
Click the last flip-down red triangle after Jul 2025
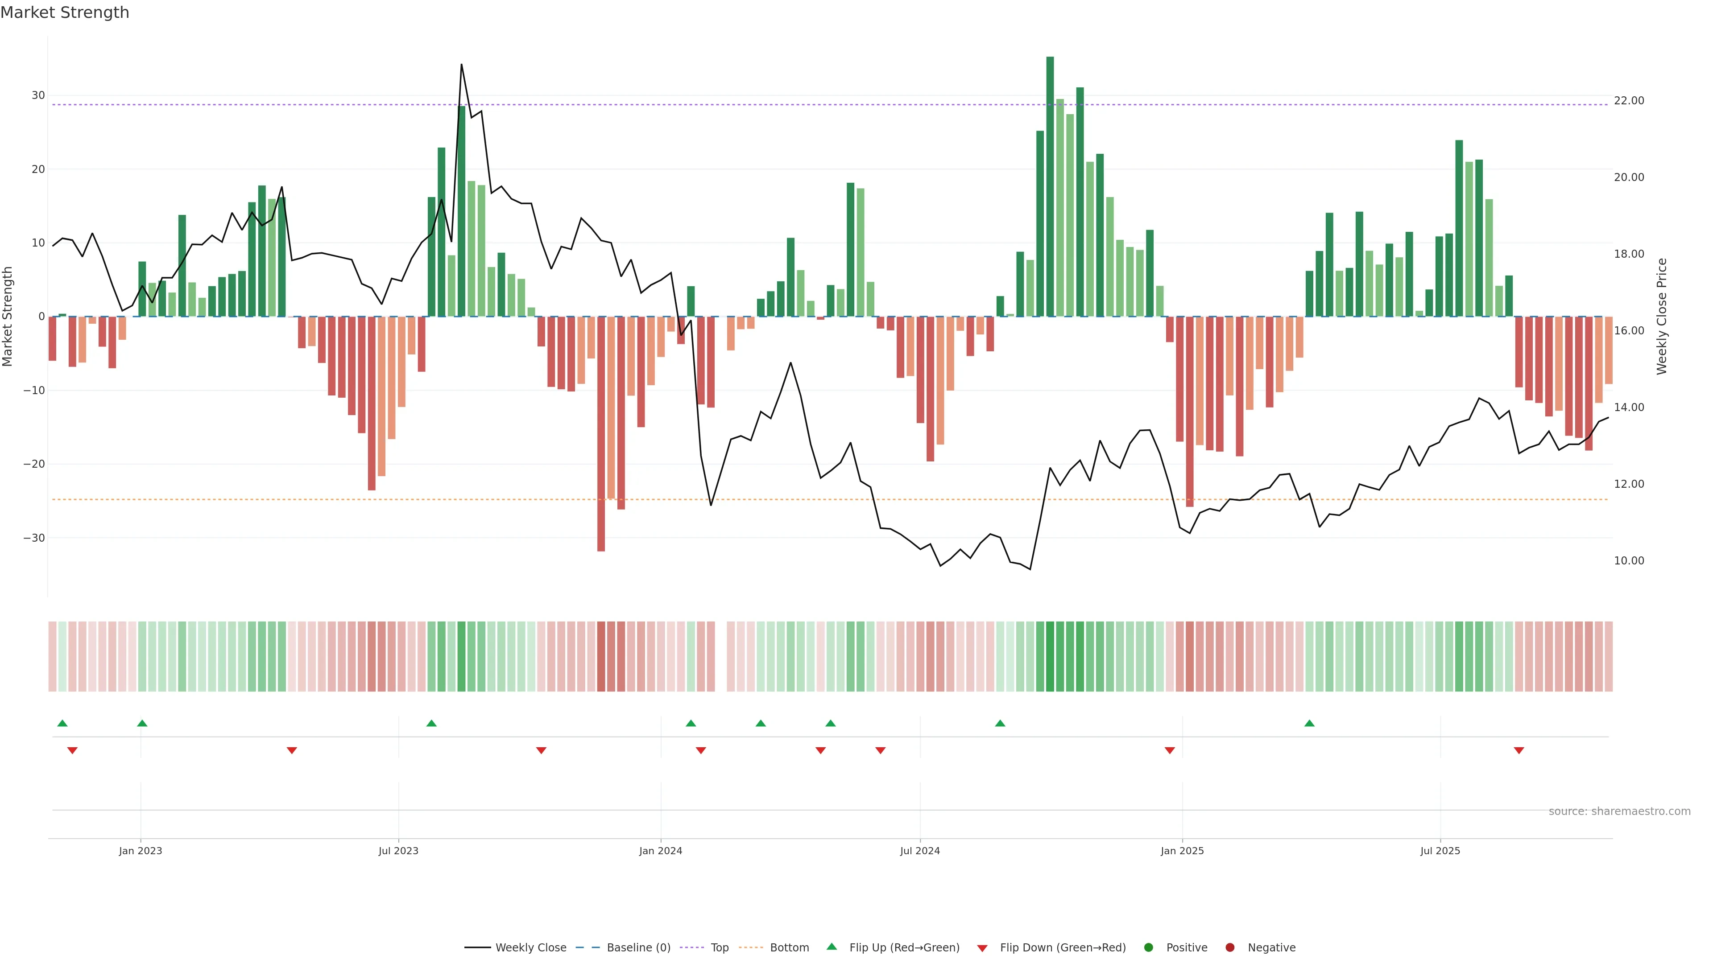1519,750
